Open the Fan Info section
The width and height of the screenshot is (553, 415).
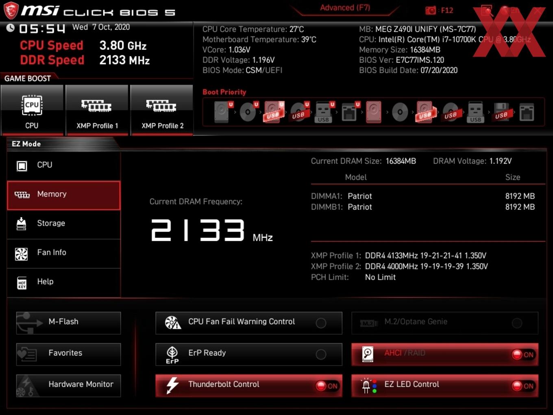(64, 253)
